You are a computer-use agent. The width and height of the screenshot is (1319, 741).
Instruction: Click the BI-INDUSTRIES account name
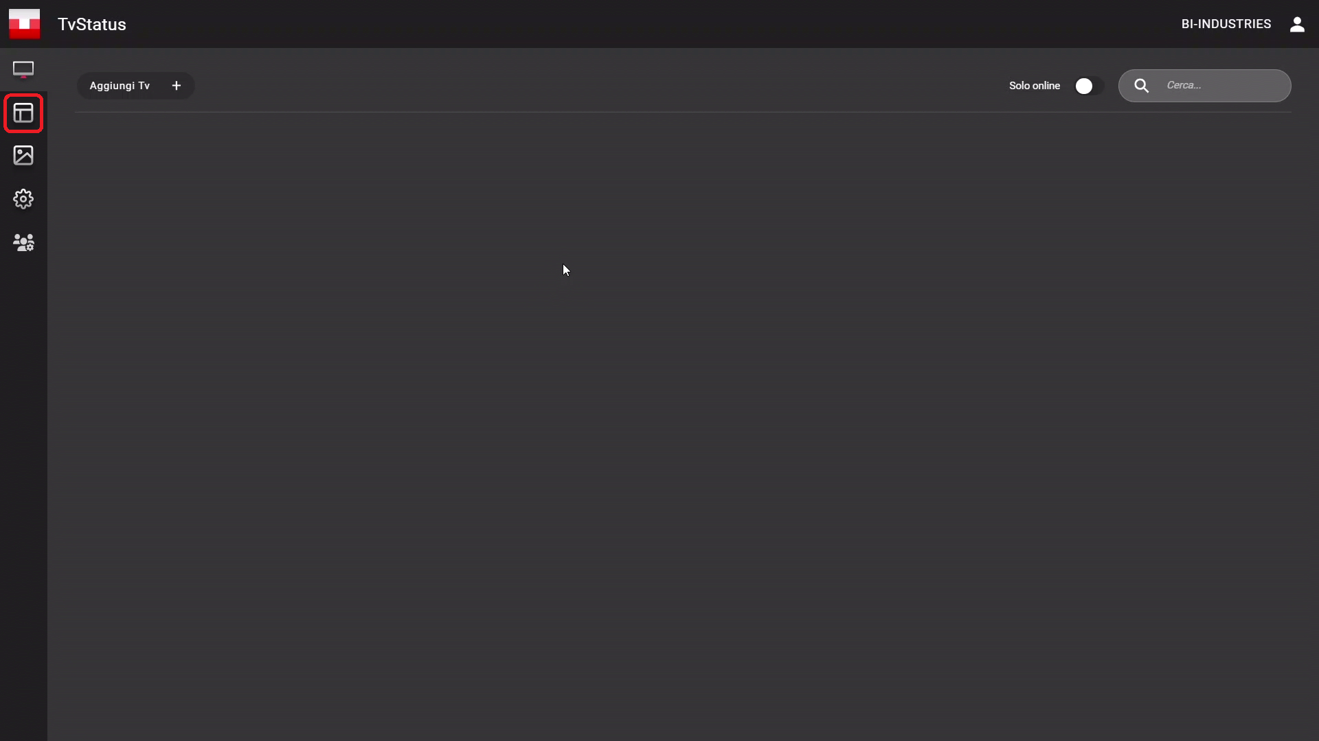[x=1226, y=24]
